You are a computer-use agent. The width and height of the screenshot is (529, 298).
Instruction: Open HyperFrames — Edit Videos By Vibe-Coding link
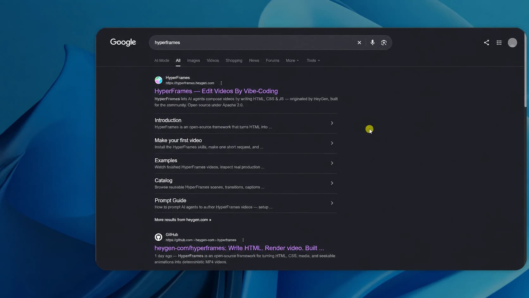coord(216,91)
